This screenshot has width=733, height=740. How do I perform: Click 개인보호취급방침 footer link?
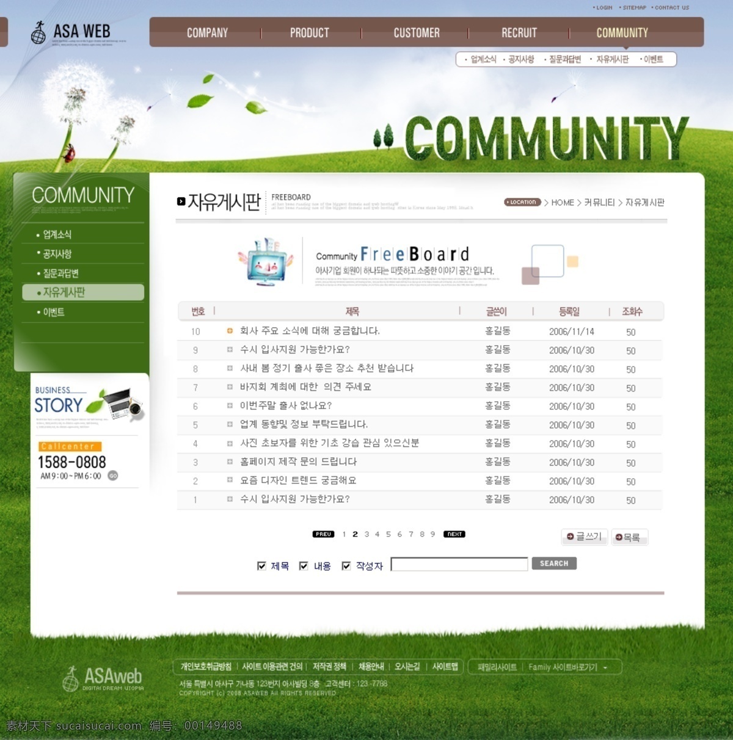206,667
